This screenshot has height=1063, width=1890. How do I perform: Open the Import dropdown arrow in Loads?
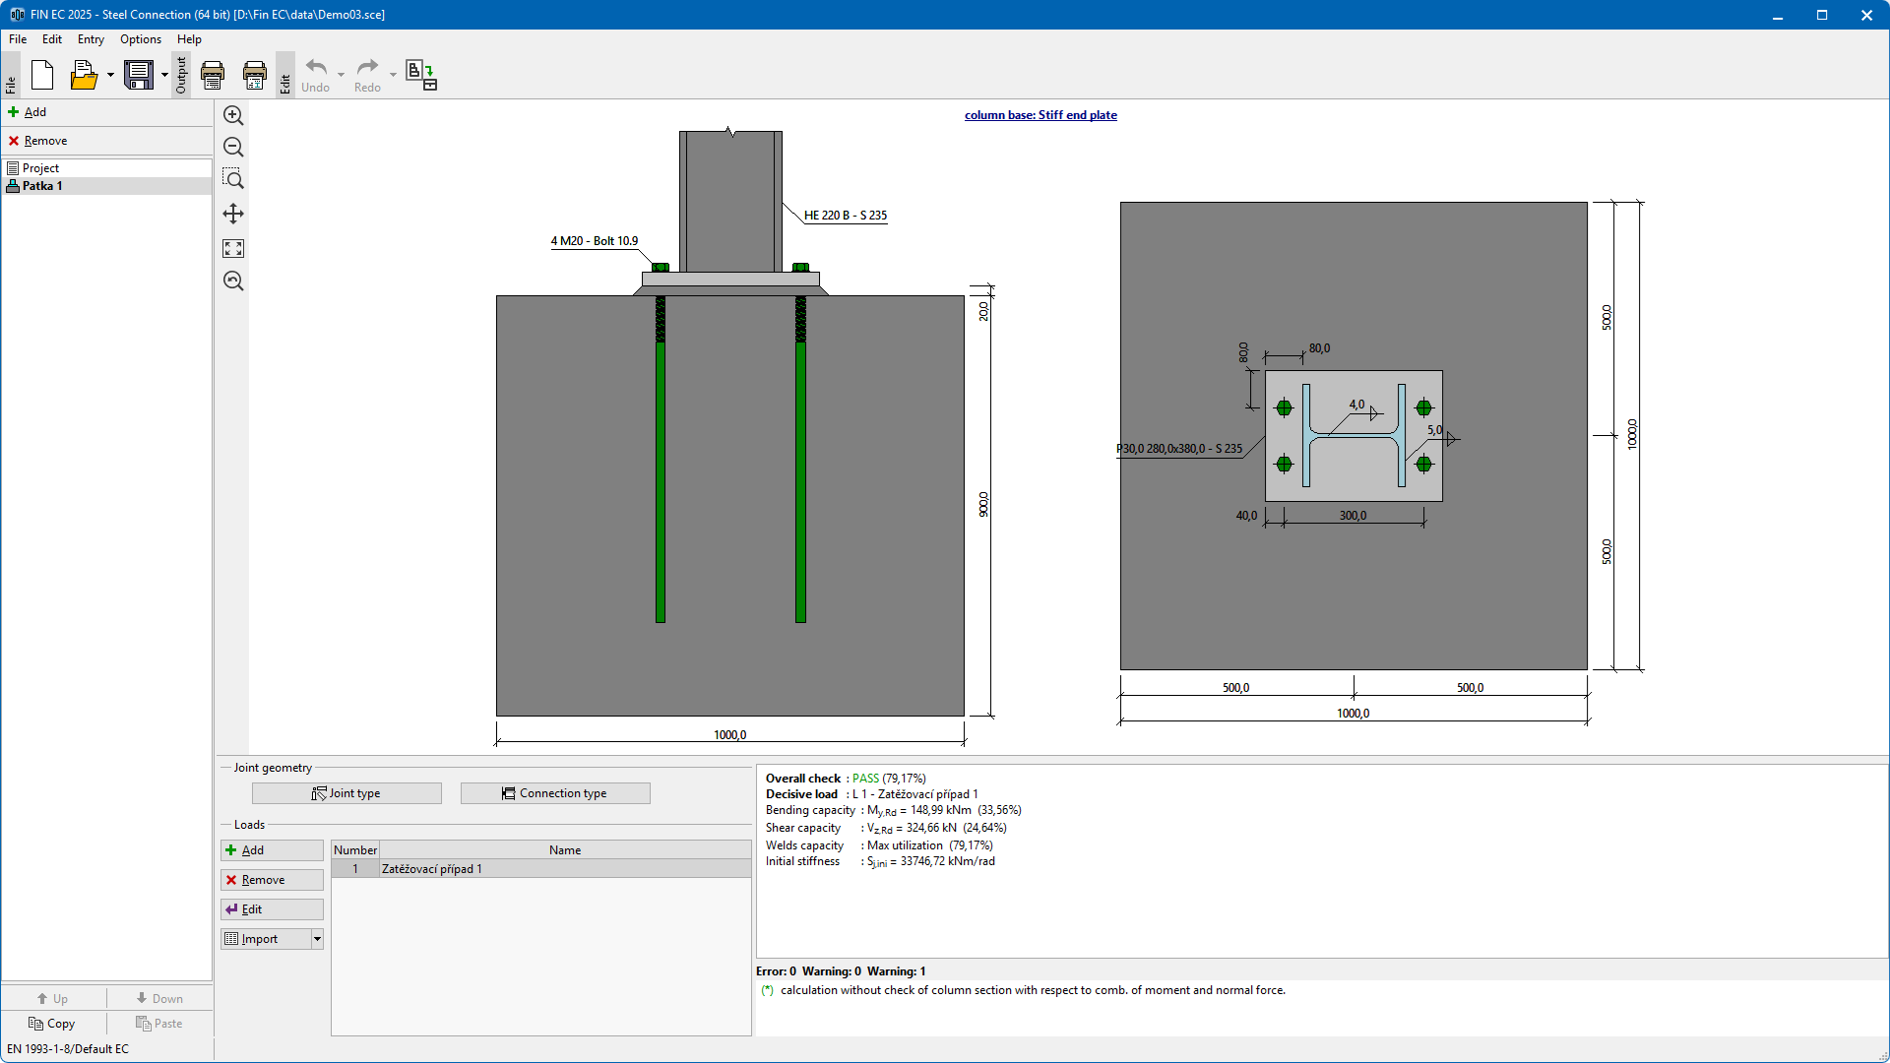[317, 939]
